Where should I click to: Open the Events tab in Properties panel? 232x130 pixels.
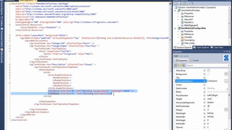click(x=194, y=60)
